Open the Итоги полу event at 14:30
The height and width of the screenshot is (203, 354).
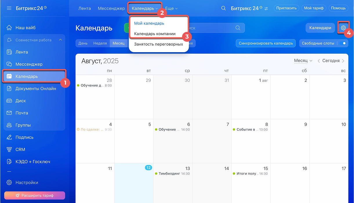click(250, 174)
